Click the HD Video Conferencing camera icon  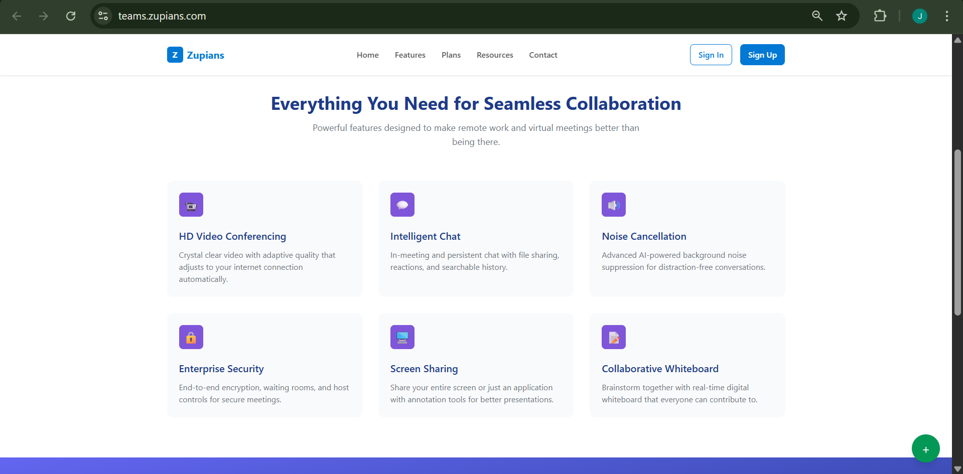coord(191,205)
